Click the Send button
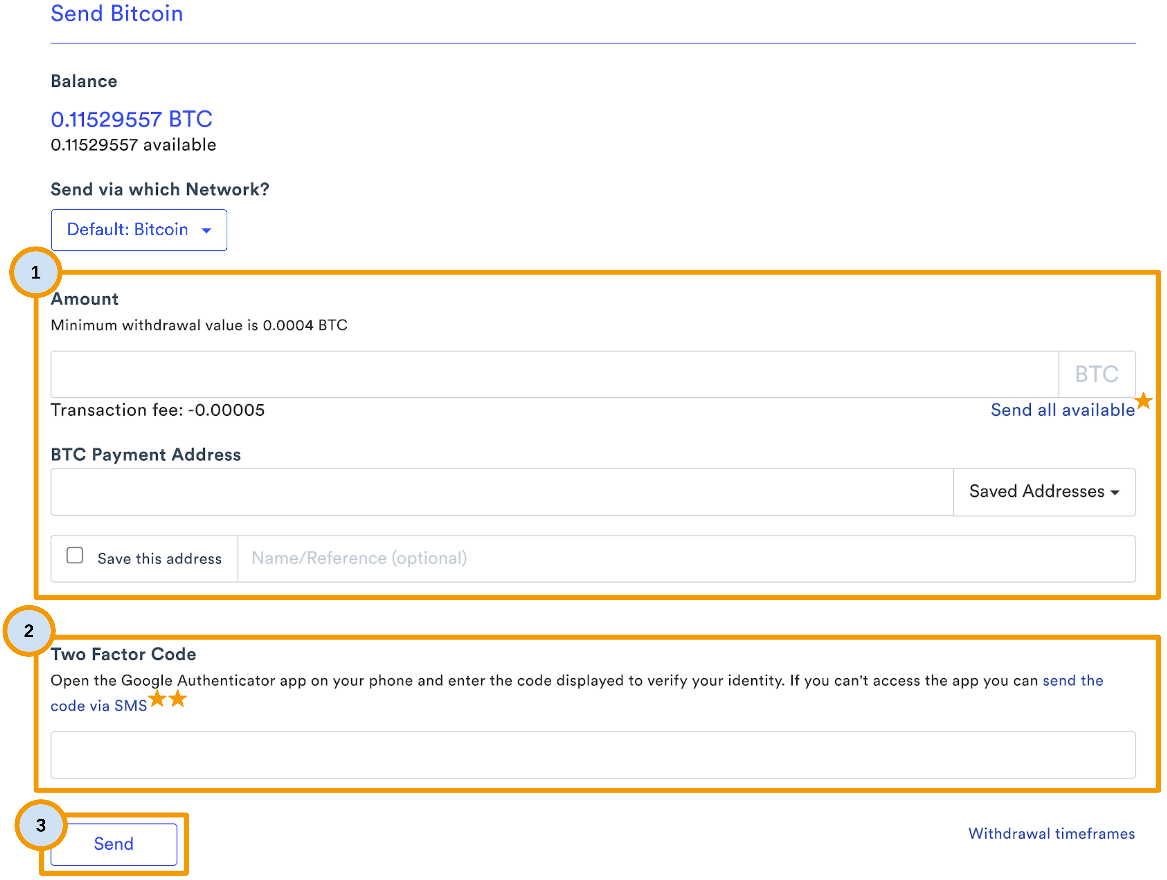This screenshot has width=1167, height=880. 114,844
